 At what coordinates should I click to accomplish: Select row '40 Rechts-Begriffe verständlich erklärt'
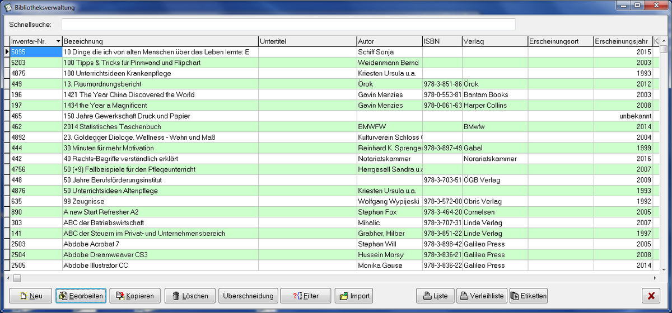(x=330, y=159)
